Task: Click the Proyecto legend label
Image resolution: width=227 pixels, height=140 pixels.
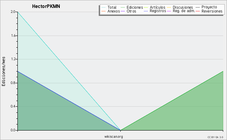Action: coord(209,7)
